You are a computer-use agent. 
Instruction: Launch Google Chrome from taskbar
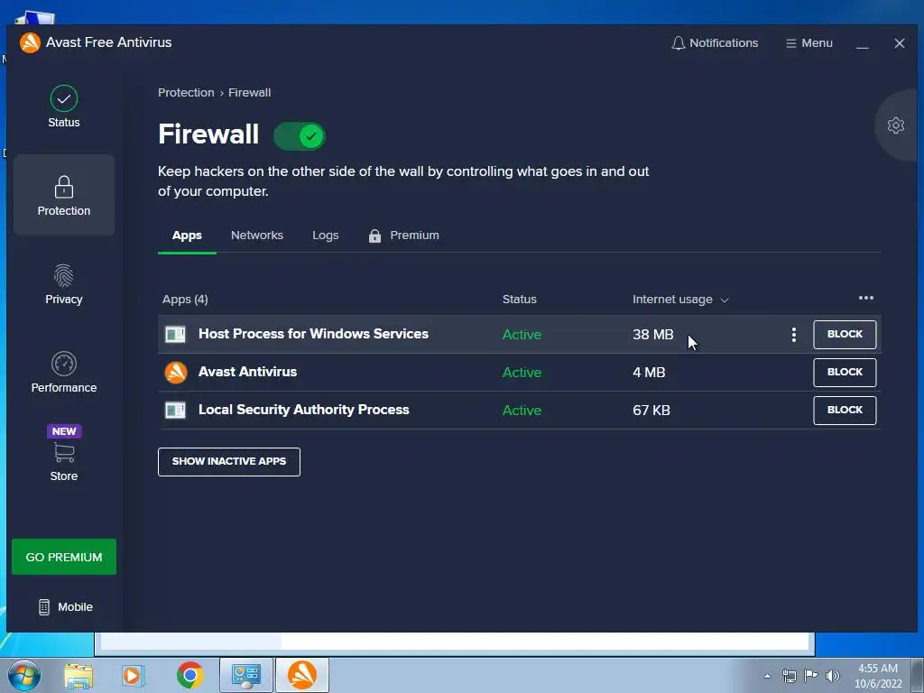[x=189, y=675]
